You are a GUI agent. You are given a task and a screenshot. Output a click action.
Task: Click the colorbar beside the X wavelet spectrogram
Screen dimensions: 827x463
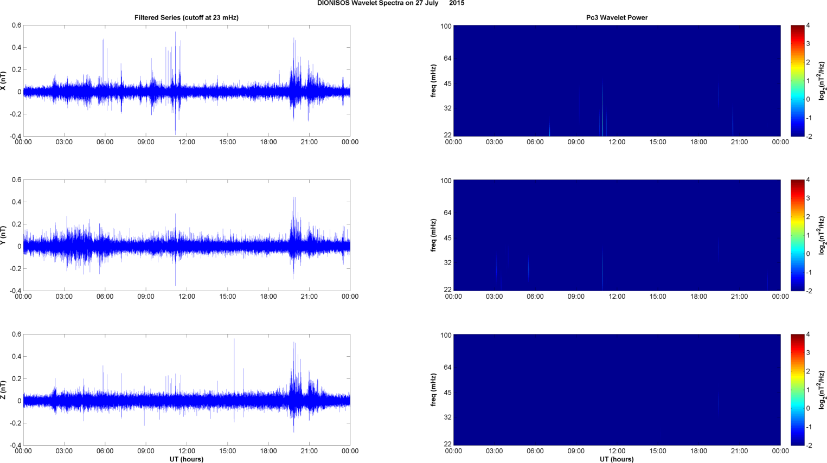(797, 81)
